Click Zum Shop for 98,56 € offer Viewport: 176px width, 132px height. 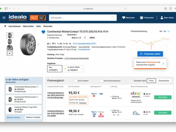coord(163,113)
